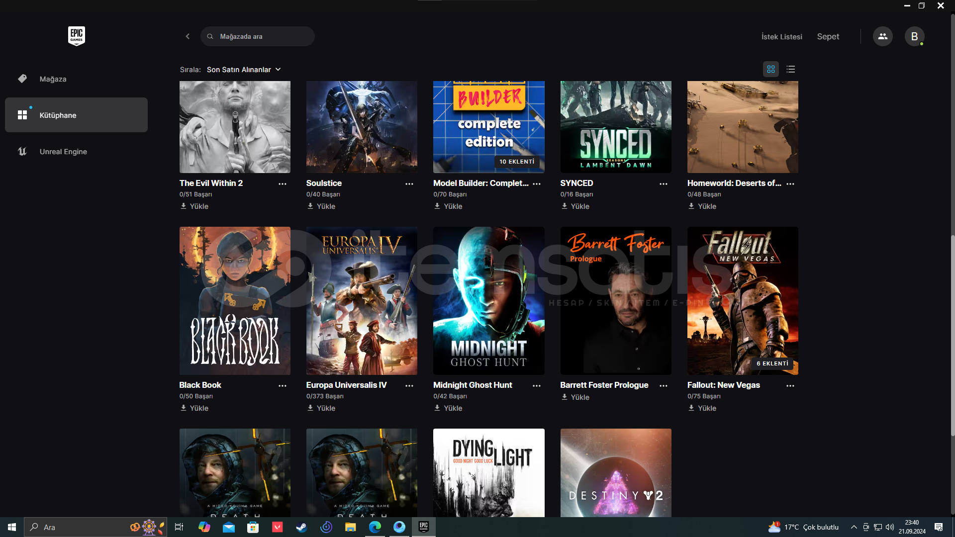
Task: Install Barrett Foster Prologue via Yükle
Action: tap(575, 397)
